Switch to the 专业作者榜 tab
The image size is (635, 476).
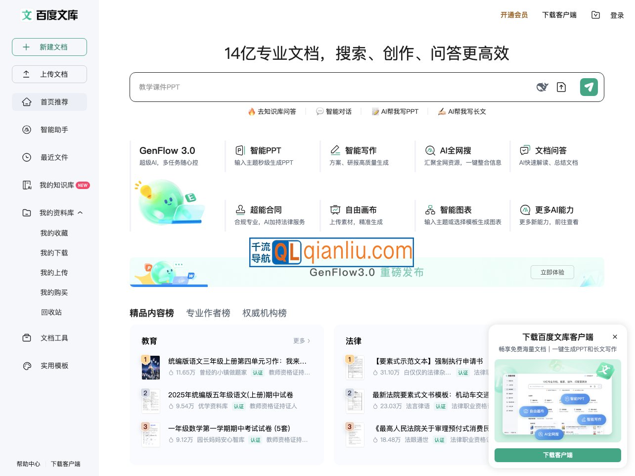click(208, 313)
